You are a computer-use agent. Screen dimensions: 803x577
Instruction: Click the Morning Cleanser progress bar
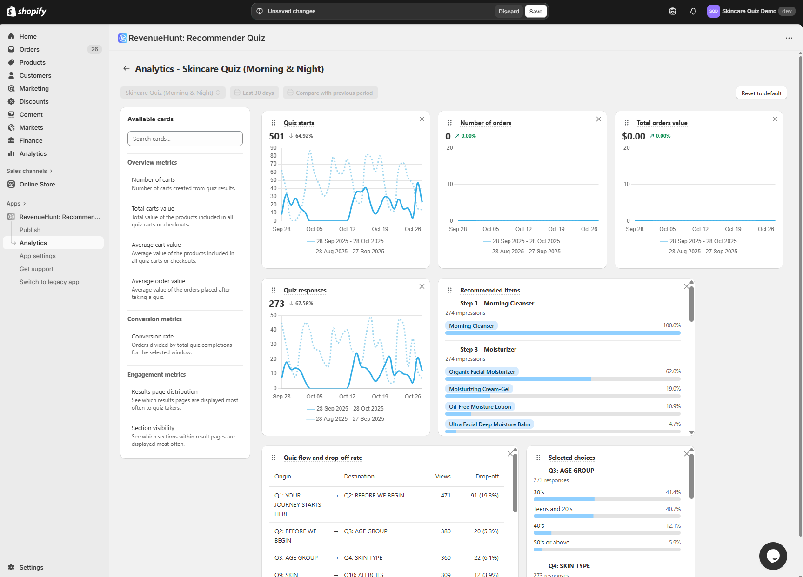(562, 332)
